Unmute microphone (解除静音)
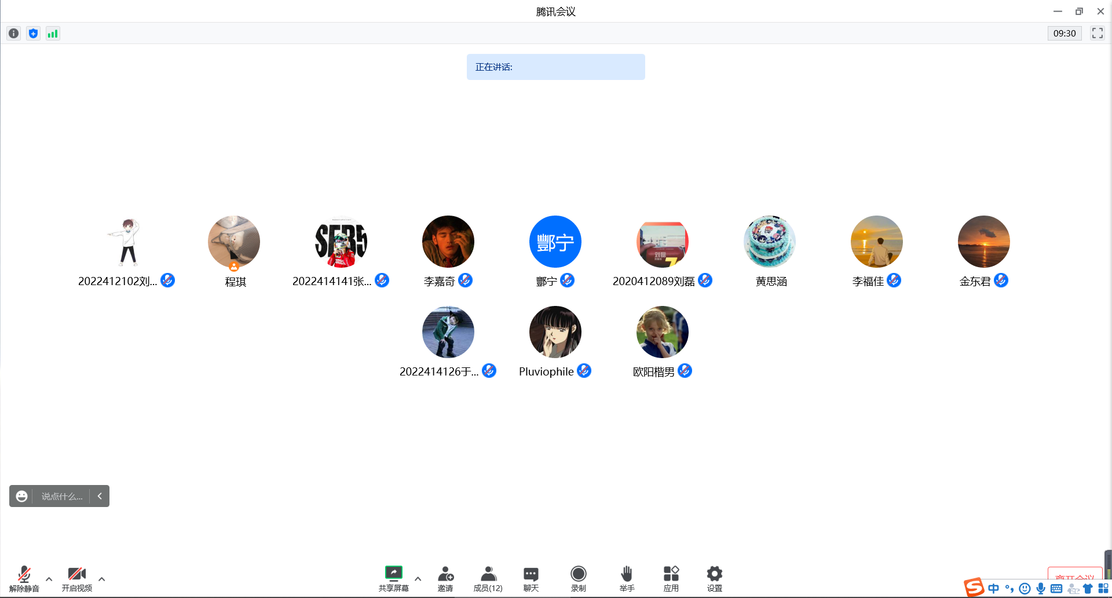Viewport: 1112px width, 598px height. (24, 578)
